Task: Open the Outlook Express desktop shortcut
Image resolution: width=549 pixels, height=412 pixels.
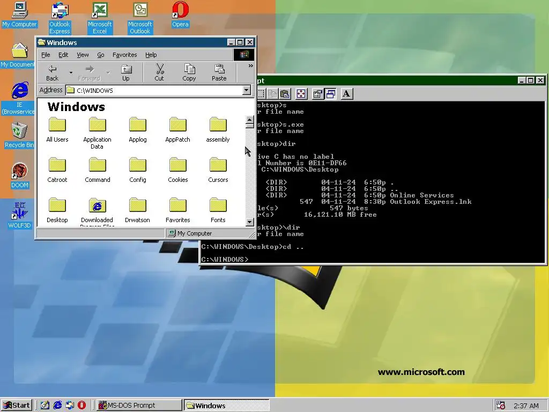Action: coord(60,18)
